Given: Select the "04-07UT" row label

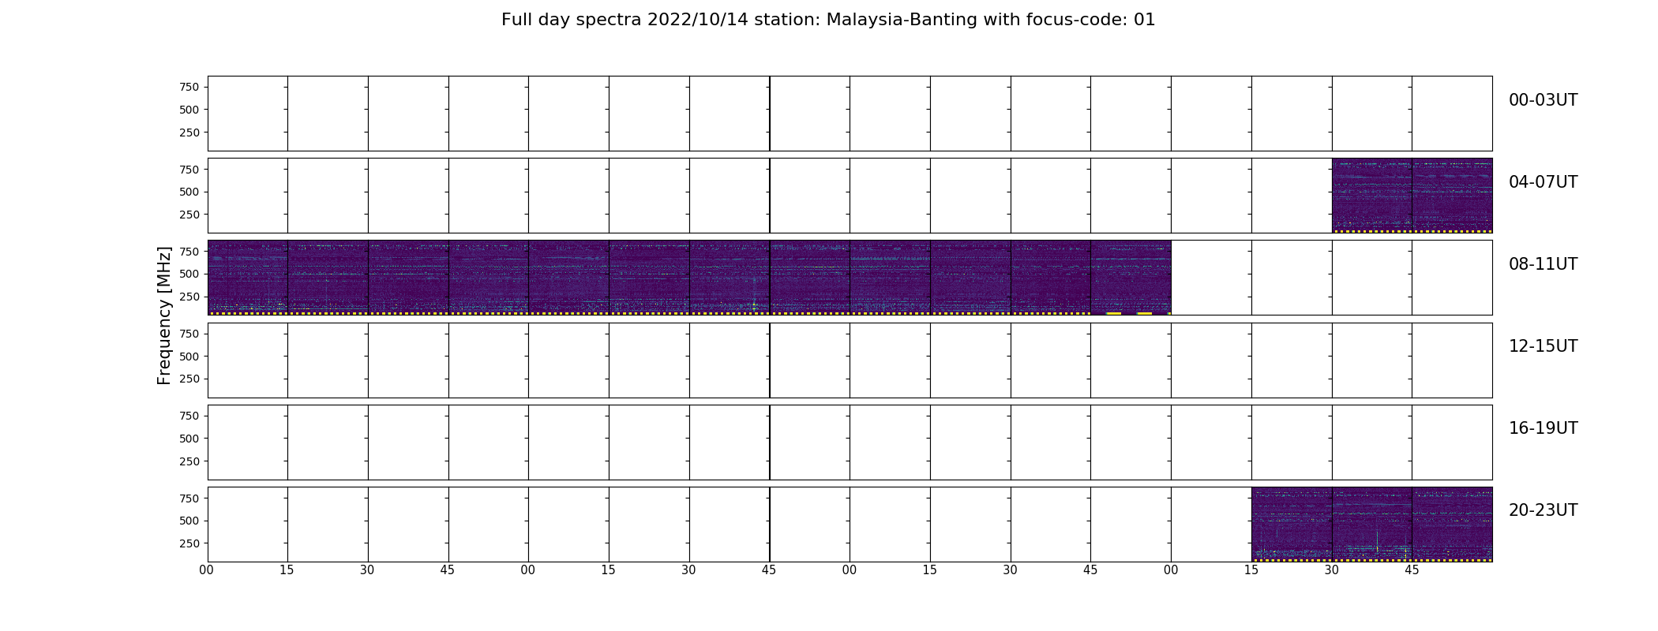Looking at the screenshot, I should (x=1543, y=182).
